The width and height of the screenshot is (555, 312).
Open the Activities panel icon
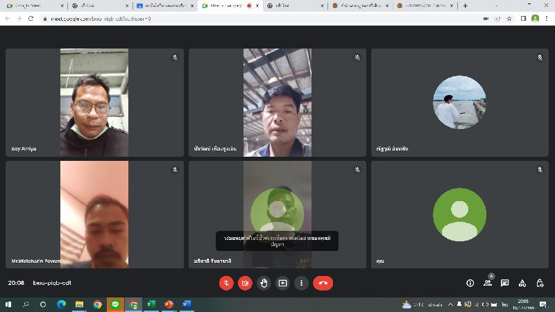(x=522, y=283)
